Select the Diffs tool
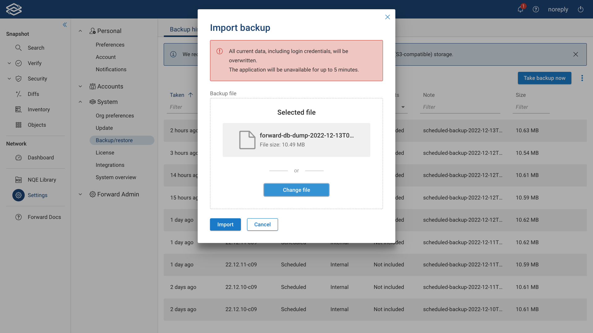Screen dimensions: 593x333 click(x=33, y=94)
